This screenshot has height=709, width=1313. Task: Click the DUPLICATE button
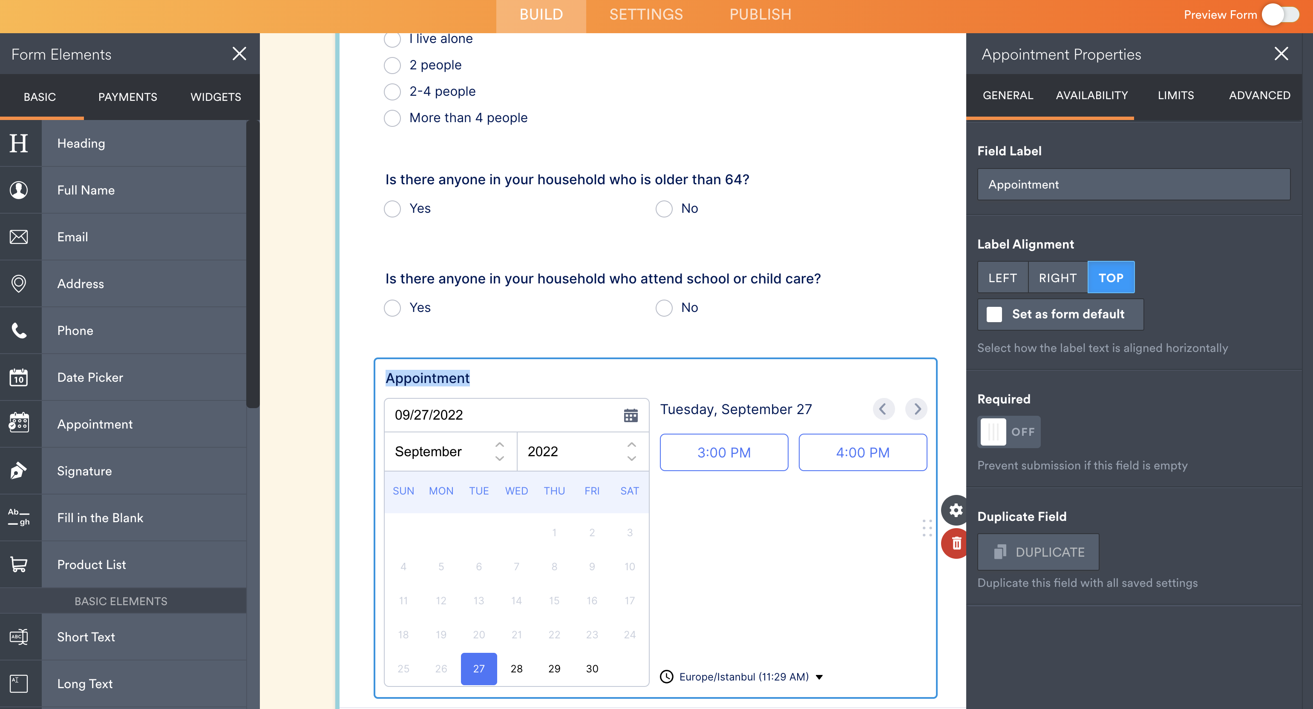pos(1038,552)
